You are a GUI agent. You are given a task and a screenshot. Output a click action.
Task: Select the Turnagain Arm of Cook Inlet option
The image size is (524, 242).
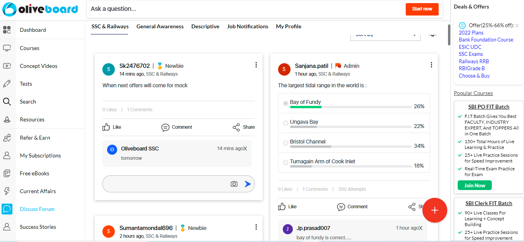click(286, 162)
